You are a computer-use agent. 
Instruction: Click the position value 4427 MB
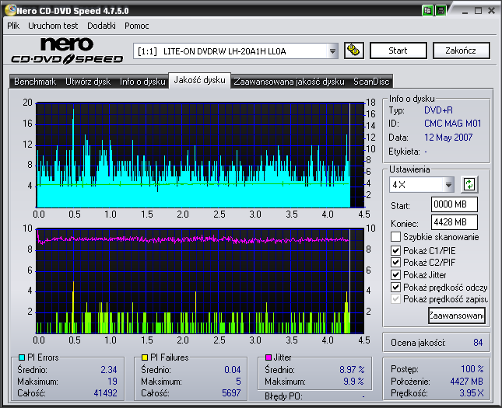pyautogui.click(x=466, y=382)
